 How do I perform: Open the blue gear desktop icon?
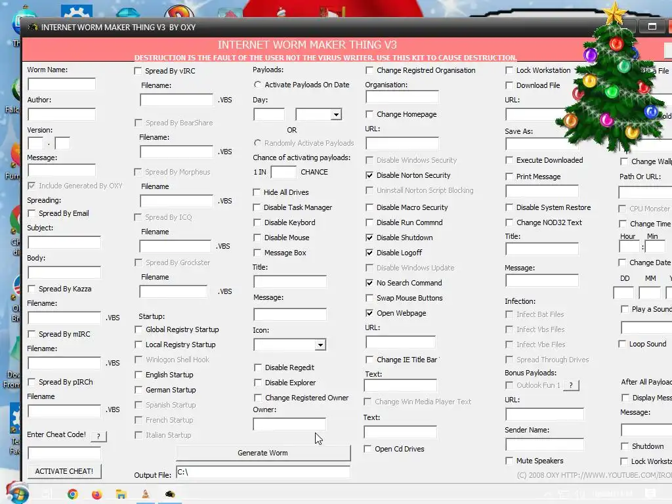pos(76,11)
